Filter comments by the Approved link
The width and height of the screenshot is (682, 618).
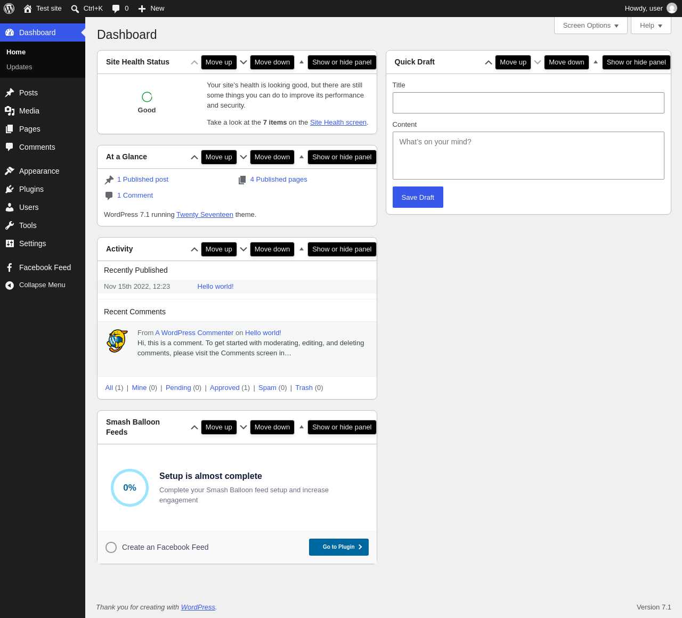coord(225,388)
